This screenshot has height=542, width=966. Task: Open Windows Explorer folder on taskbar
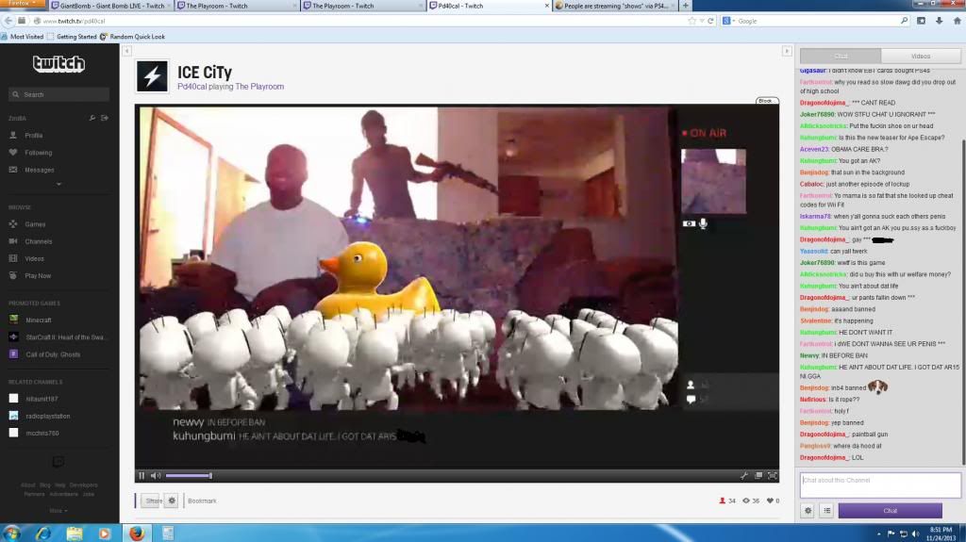(75, 533)
